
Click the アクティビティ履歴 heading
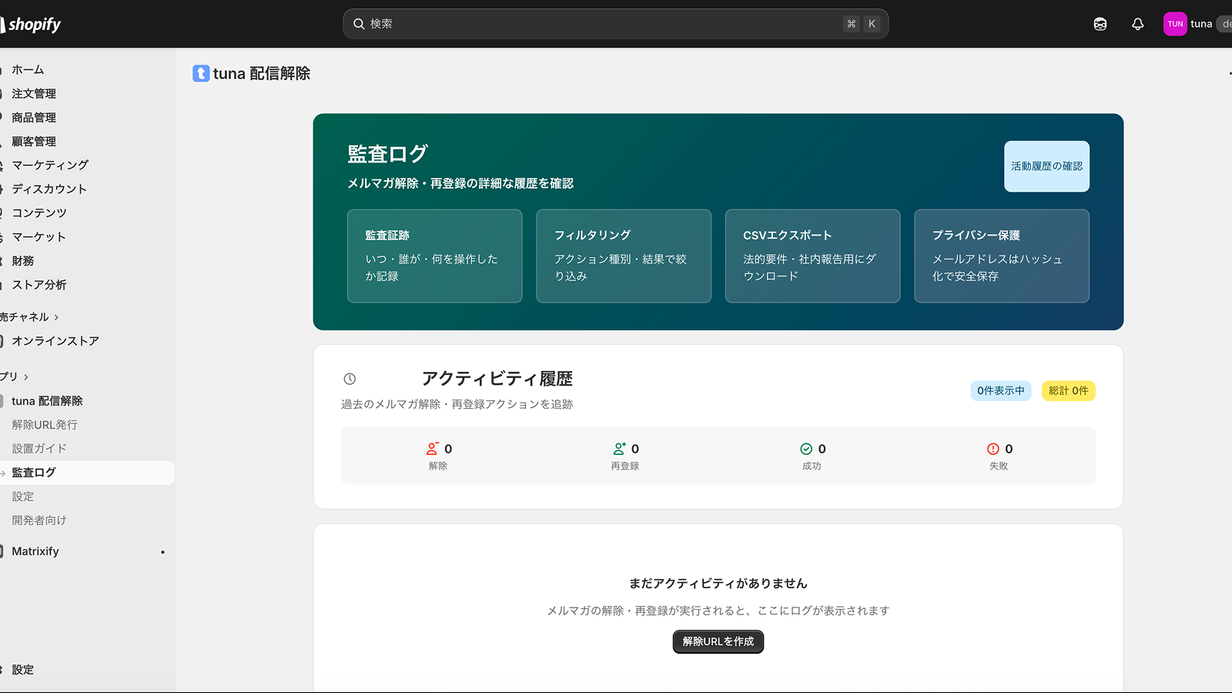tap(497, 379)
